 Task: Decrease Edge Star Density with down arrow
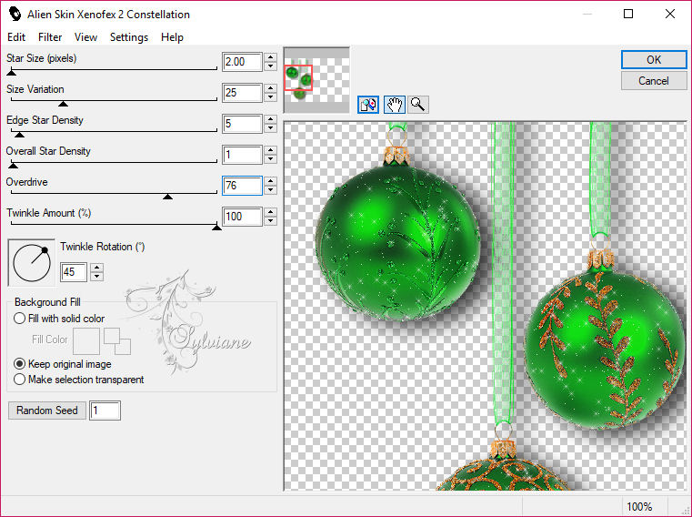(271, 128)
